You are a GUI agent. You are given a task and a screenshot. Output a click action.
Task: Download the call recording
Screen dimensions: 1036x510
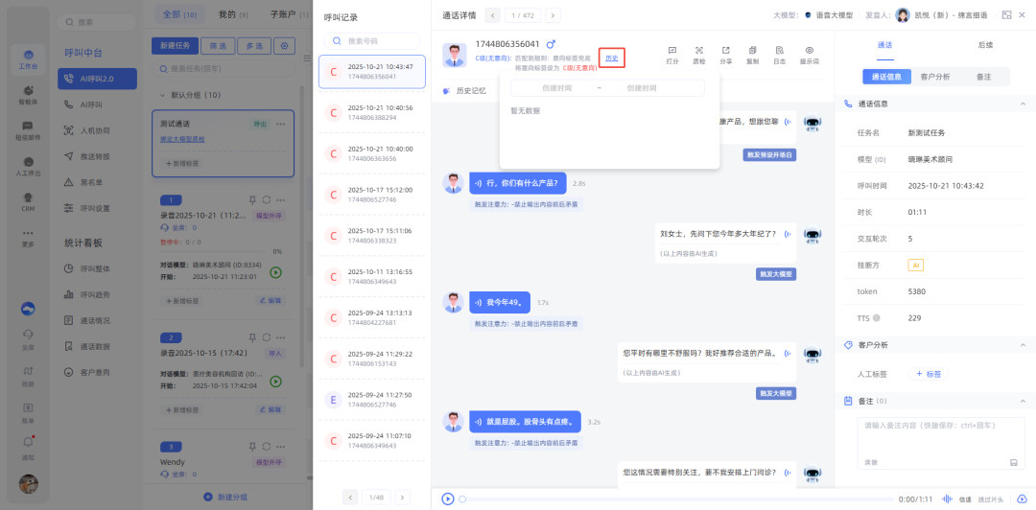point(1021,498)
